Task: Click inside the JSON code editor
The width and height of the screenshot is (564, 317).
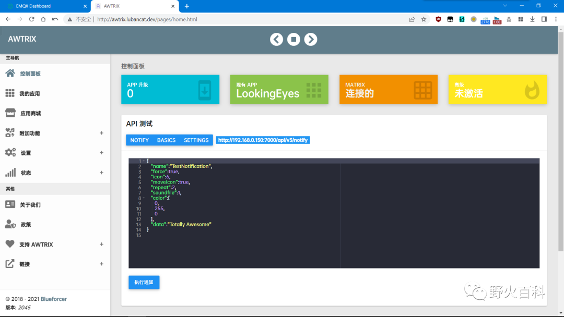Action: tap(334, 213)
